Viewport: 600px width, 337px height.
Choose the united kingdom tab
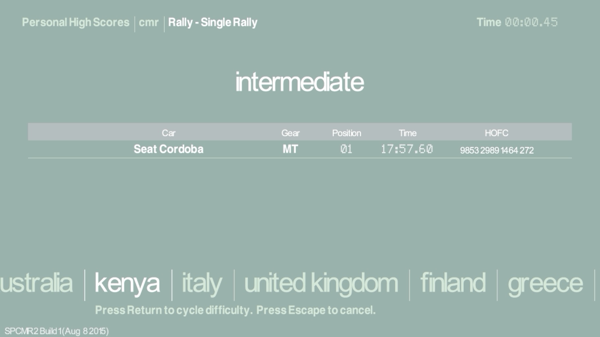coord(321,283)
